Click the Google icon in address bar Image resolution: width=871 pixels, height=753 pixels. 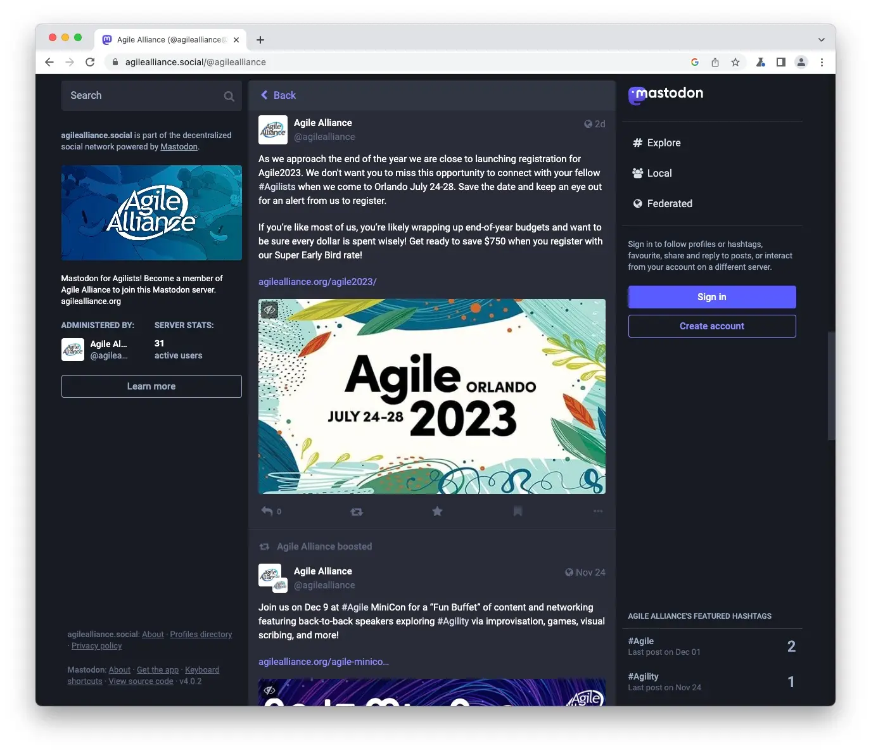[695, 62]
